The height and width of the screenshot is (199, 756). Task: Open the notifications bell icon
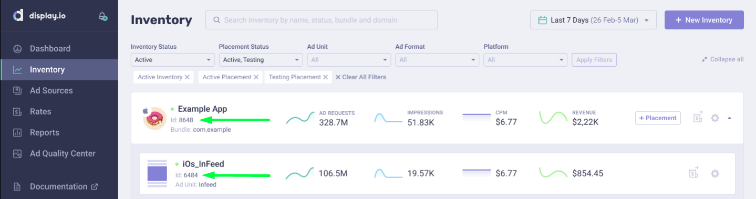103,16
